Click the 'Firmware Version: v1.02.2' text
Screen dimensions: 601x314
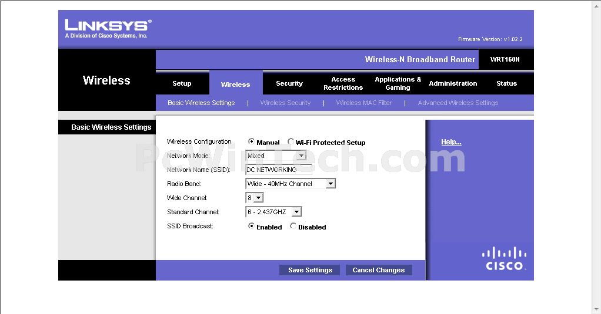(490, 39)
